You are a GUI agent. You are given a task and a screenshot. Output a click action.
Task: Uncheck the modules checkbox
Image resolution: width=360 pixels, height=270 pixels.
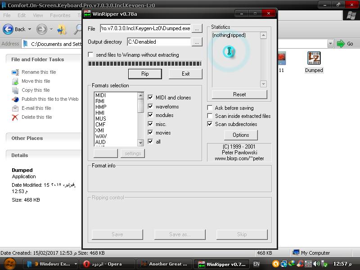click(150, 115)
